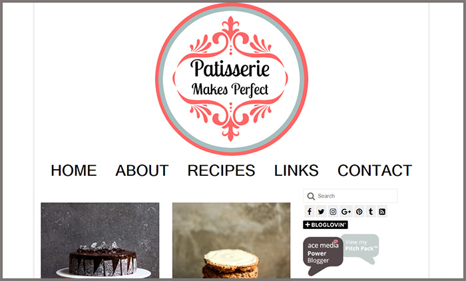Click inside the Search text field
The image size is (466, 281).
pyautogui.click(x=350, y=196)
